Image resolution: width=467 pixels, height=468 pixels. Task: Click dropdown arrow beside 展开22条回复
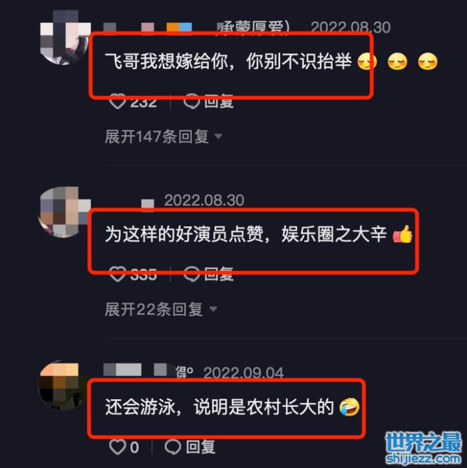[213, 309]
